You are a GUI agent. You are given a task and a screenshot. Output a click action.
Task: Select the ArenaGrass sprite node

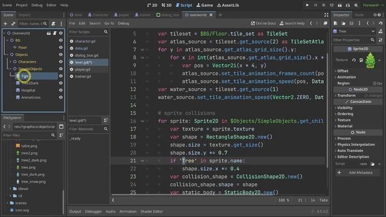pyautogui.click(x=31, y=98)
